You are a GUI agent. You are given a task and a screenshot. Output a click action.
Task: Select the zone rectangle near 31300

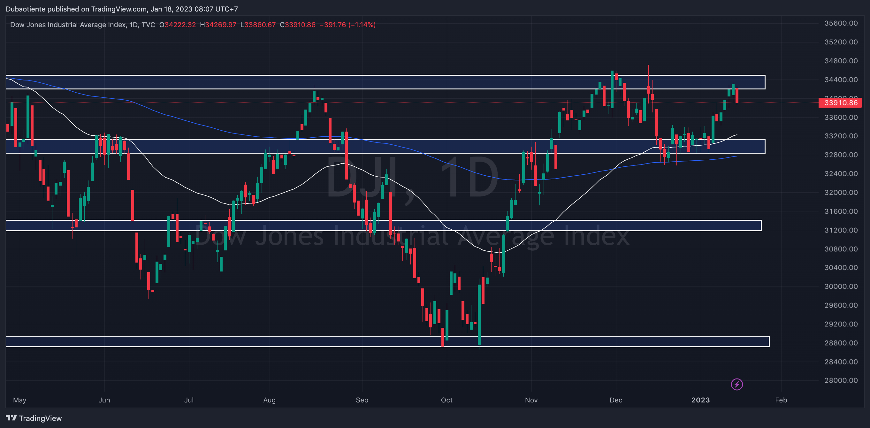coord(383,225)
